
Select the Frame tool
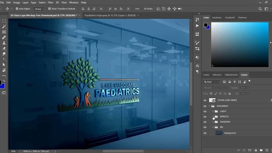pos(4,32)
